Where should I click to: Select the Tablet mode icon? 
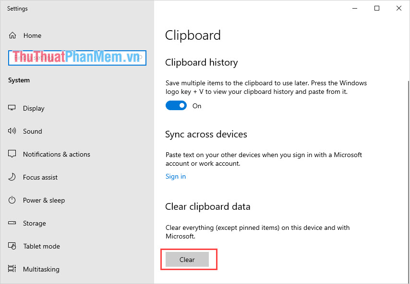point(12,246)
